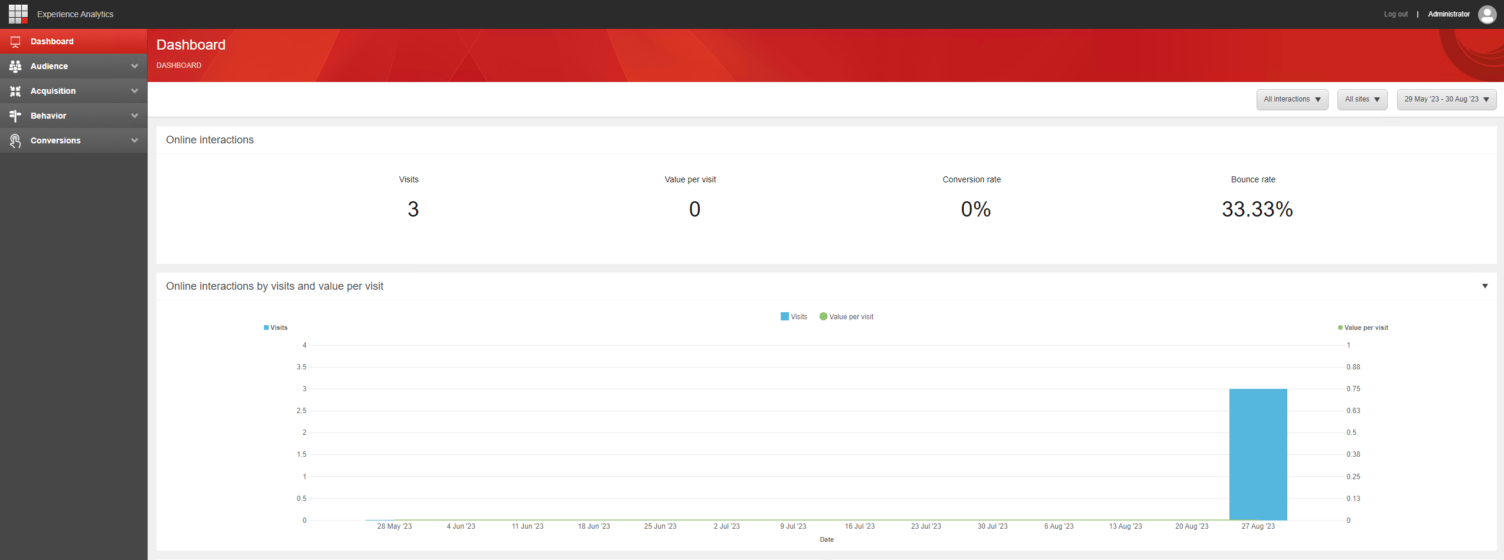Screen dimensions: 1504x560
Task: Click the Administrator user name
Action: (1448, 14)
